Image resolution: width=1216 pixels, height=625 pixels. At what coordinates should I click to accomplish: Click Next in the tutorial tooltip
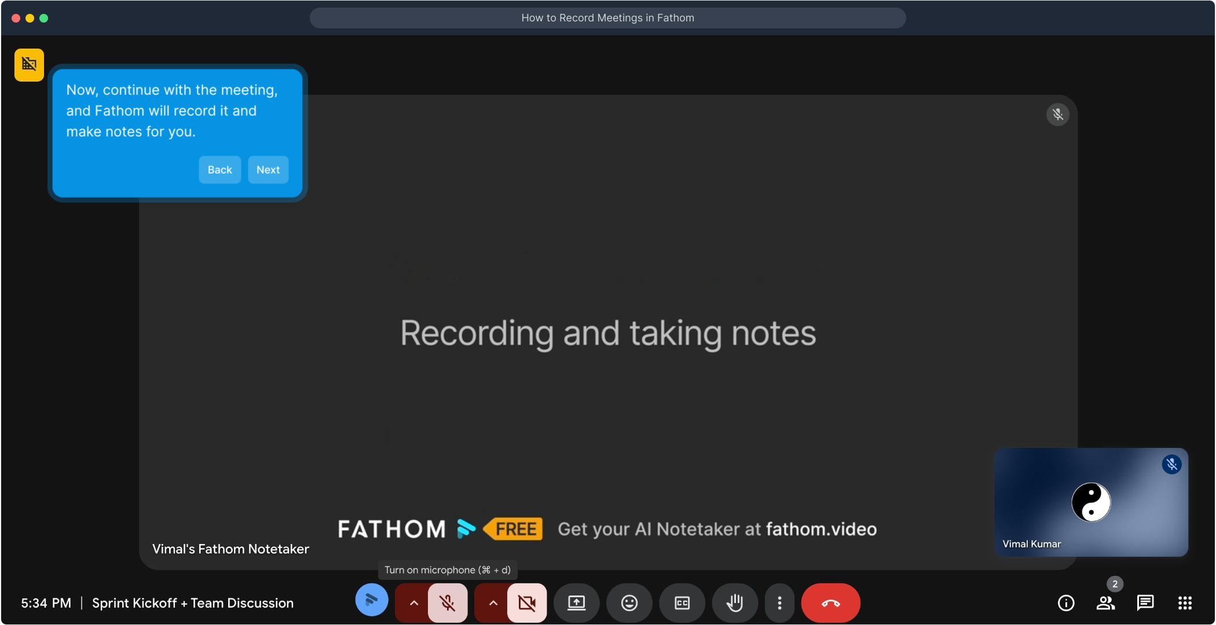pyautogui.click(x=268, y=170)
